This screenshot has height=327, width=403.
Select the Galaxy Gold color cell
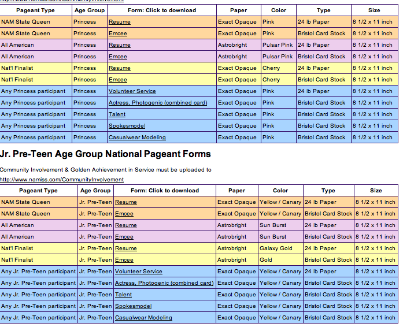click(x=280, y=248)
